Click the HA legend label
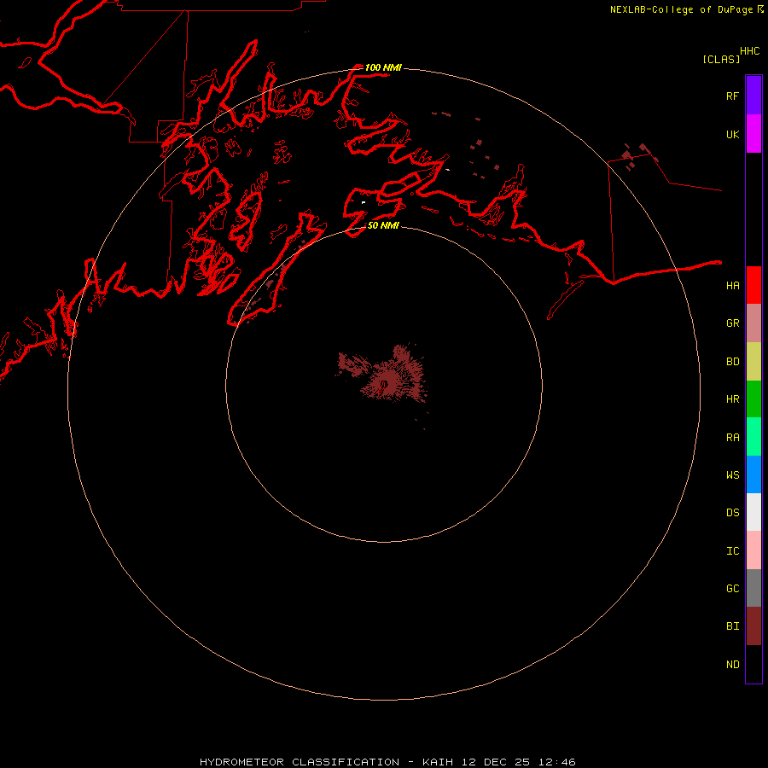 pos(732,286)
